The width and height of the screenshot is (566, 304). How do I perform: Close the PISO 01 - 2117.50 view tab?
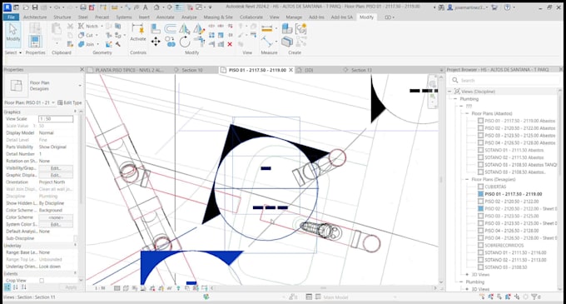click(290, 70)
